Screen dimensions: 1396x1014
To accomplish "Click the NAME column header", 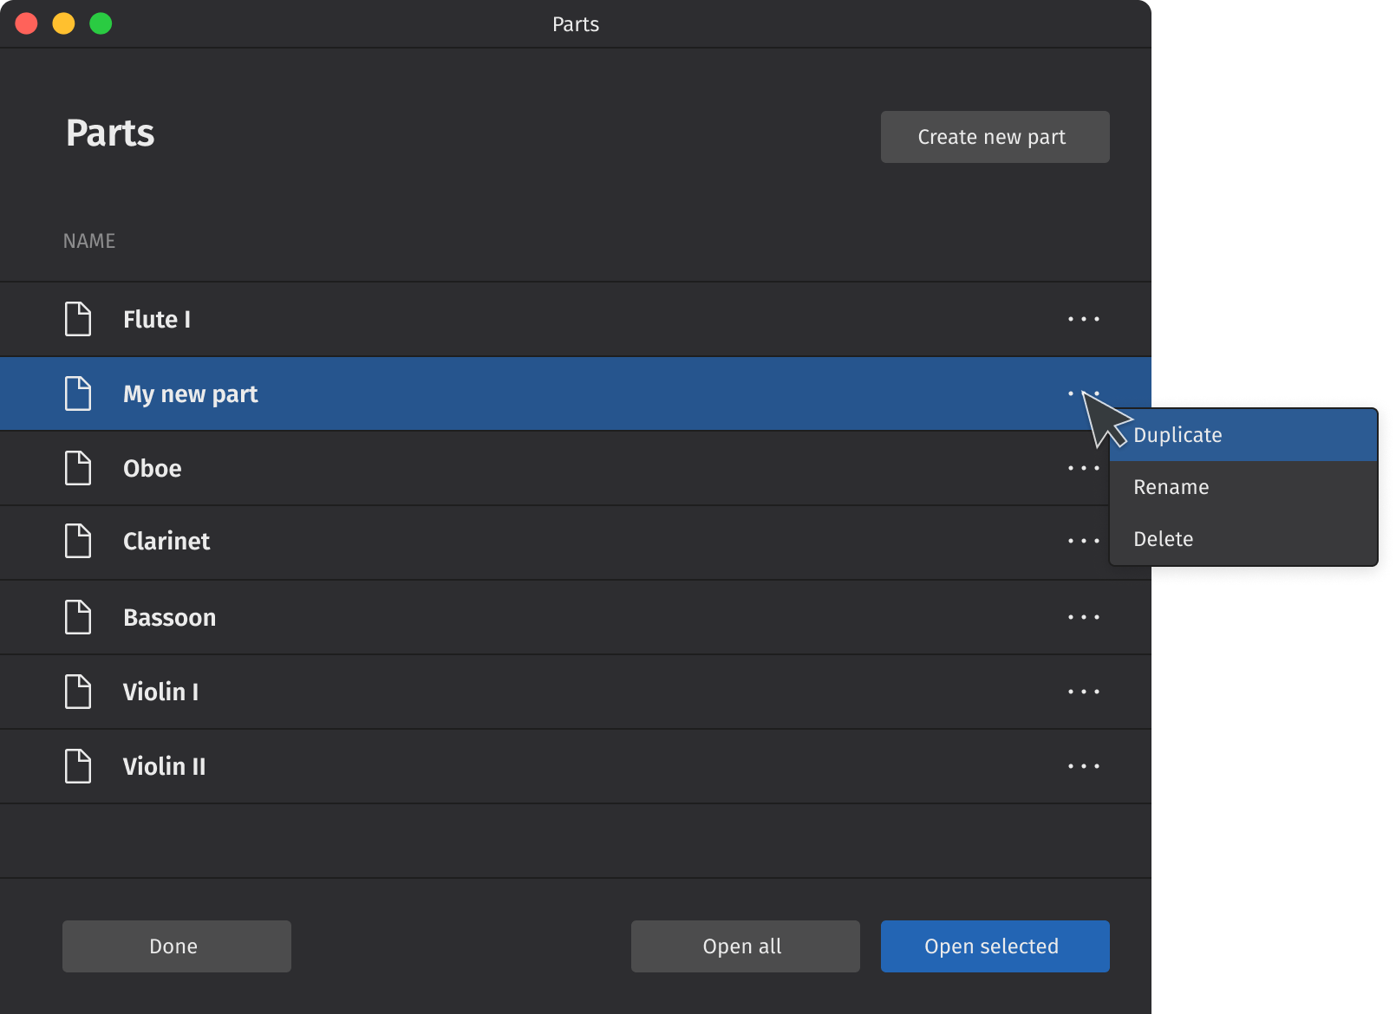I will (x=89, y=241).
